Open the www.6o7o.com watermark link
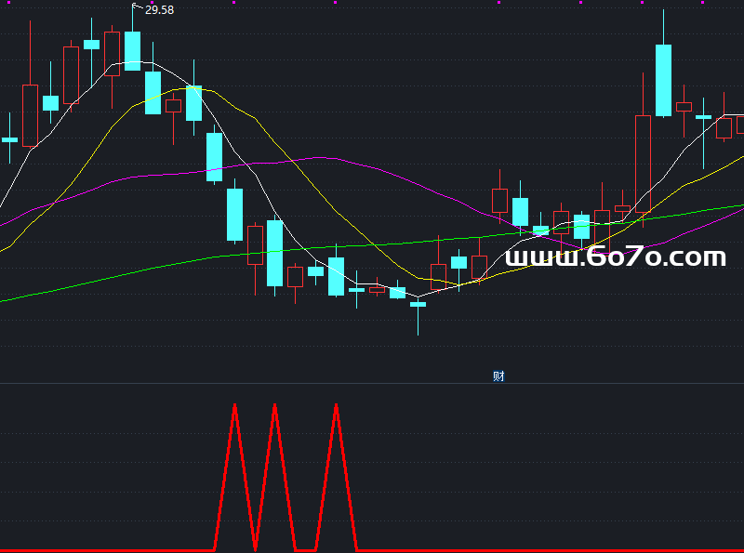The width and height of the screenshot is (744, 553). click(615, 257)
